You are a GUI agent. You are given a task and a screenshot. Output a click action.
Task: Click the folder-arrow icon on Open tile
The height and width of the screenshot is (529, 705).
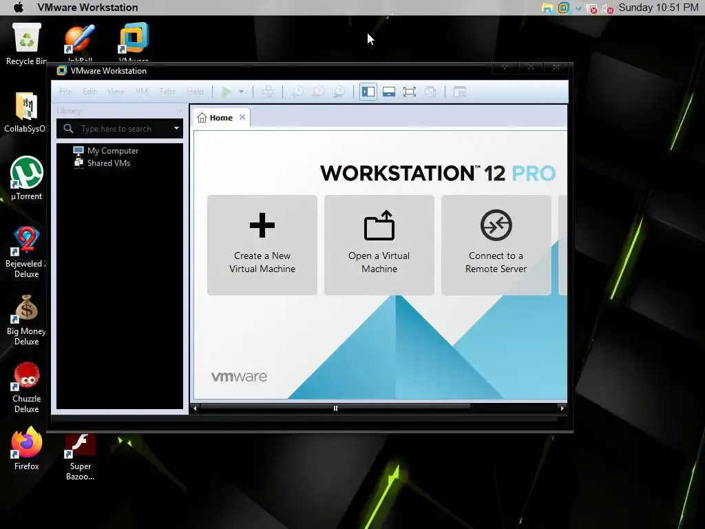(x=379, y=225)
